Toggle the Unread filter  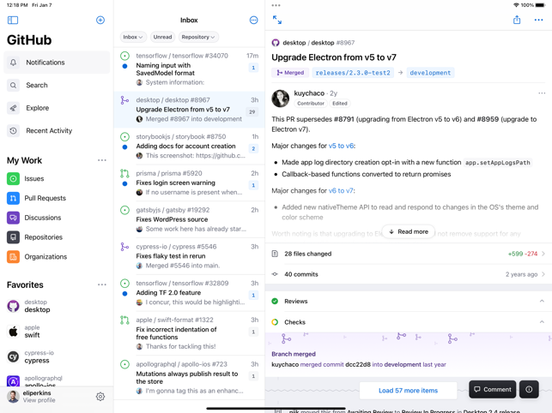(162, 37)
